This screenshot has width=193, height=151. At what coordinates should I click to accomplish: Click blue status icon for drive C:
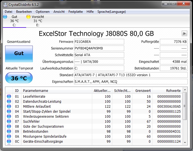point(5,17)
